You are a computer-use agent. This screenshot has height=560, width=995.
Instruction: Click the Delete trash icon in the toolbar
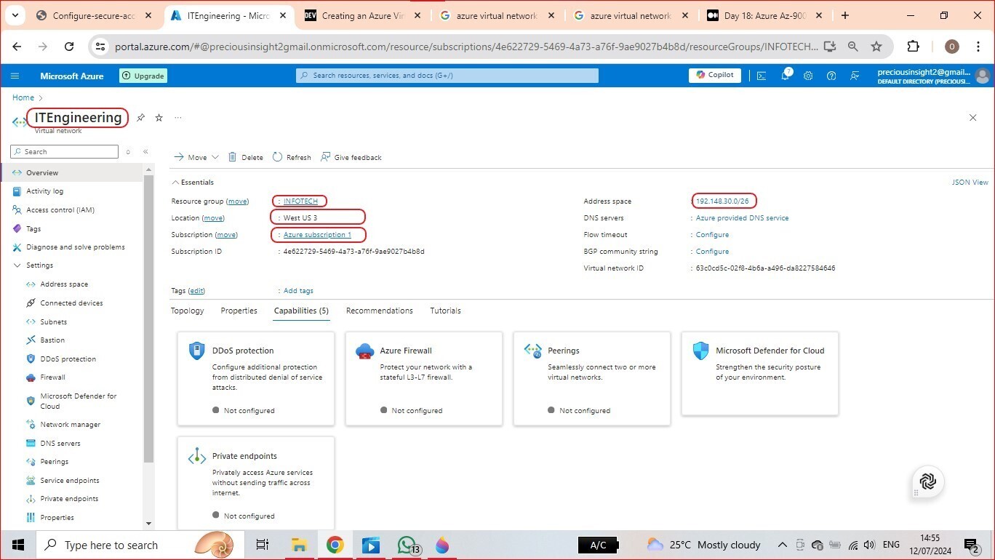[x=233, y=157]
